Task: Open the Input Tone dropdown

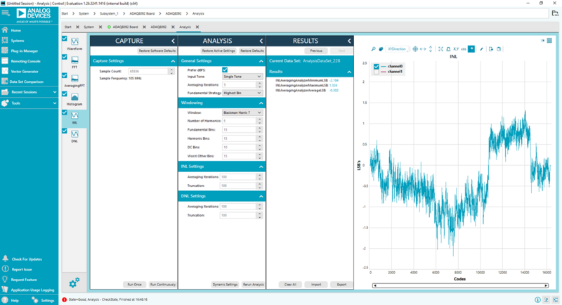Action: coord(242,77)
